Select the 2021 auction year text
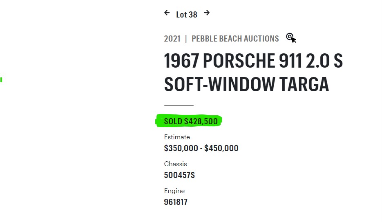The height and width of the screenshot is (222, 382). [172, 39]
